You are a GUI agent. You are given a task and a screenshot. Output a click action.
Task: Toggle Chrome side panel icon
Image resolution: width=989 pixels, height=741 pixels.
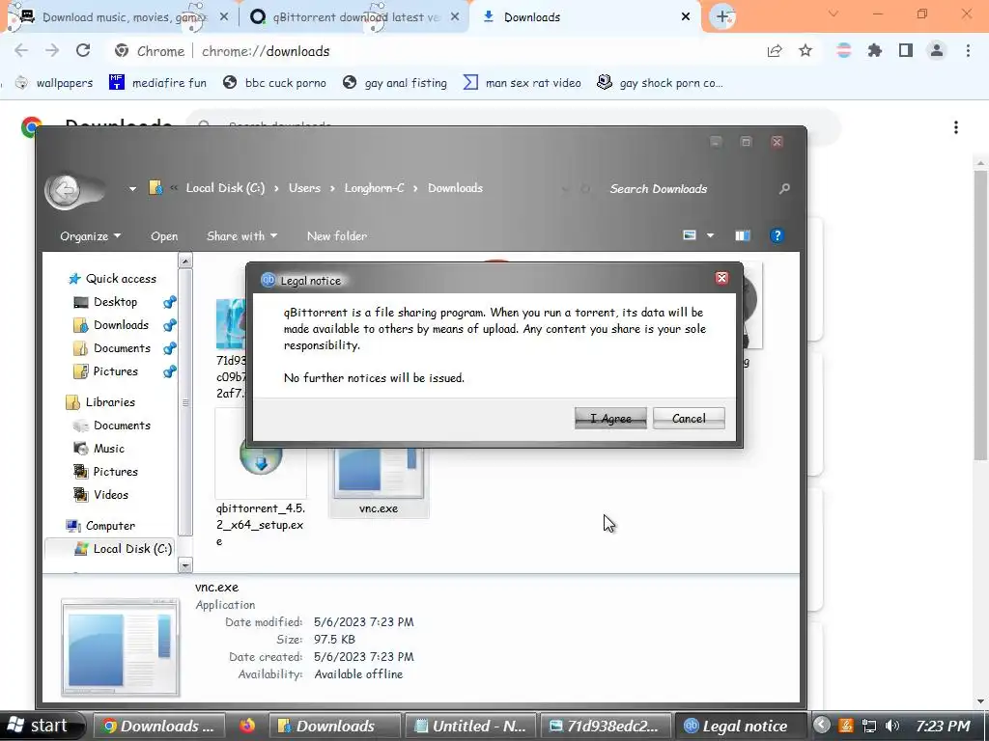[x=906, y=50]
